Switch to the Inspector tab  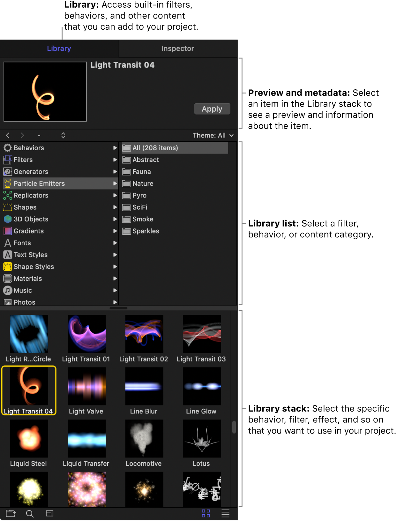click(178, 48)
